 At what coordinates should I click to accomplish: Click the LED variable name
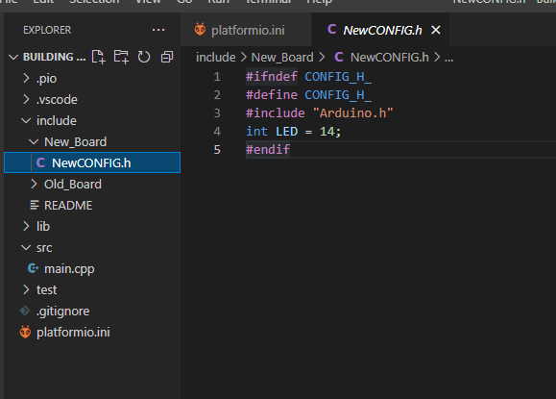[286, 132]
